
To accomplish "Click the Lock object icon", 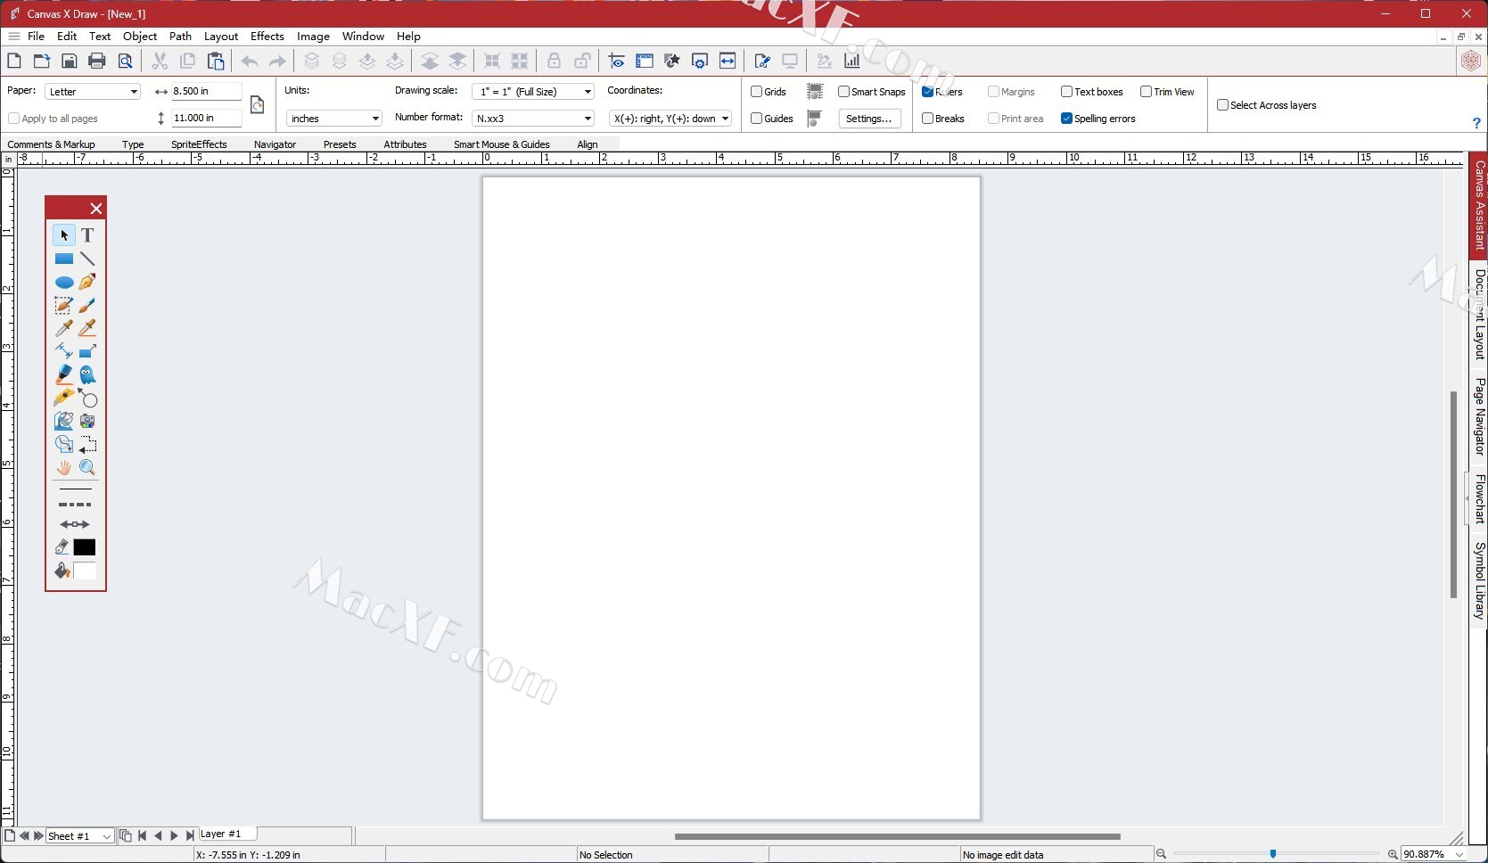I will click(x=554, y=61).
